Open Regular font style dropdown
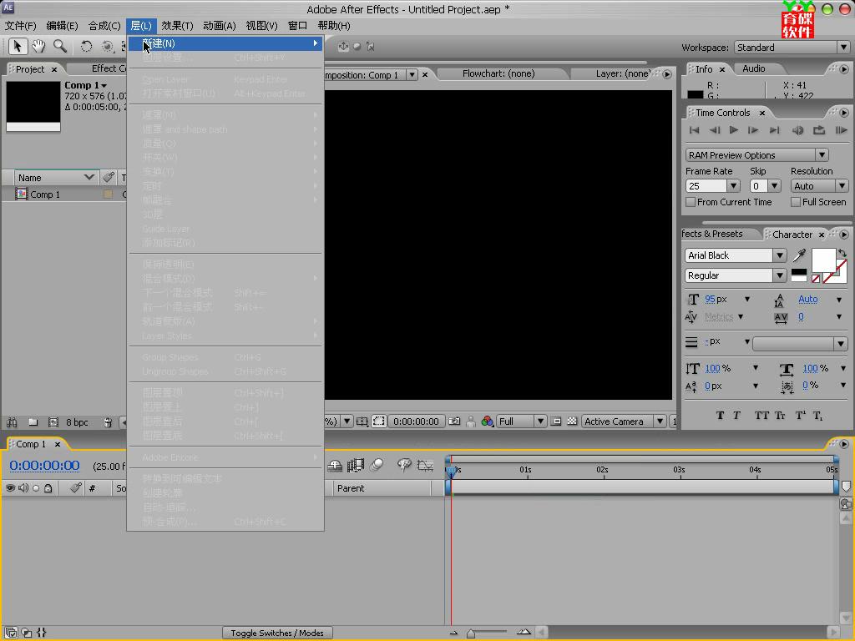 tap(735, 275)
